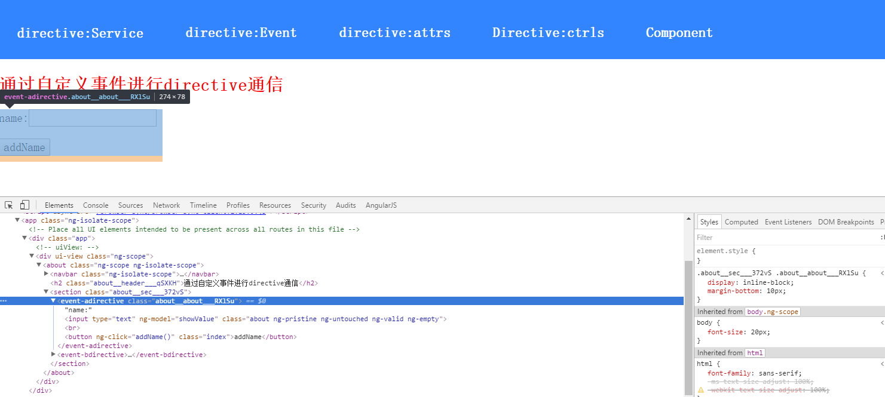Expand the event-bdirective node arrow
The width and height of the screenshot is (885, 397).
coord(53,355)
